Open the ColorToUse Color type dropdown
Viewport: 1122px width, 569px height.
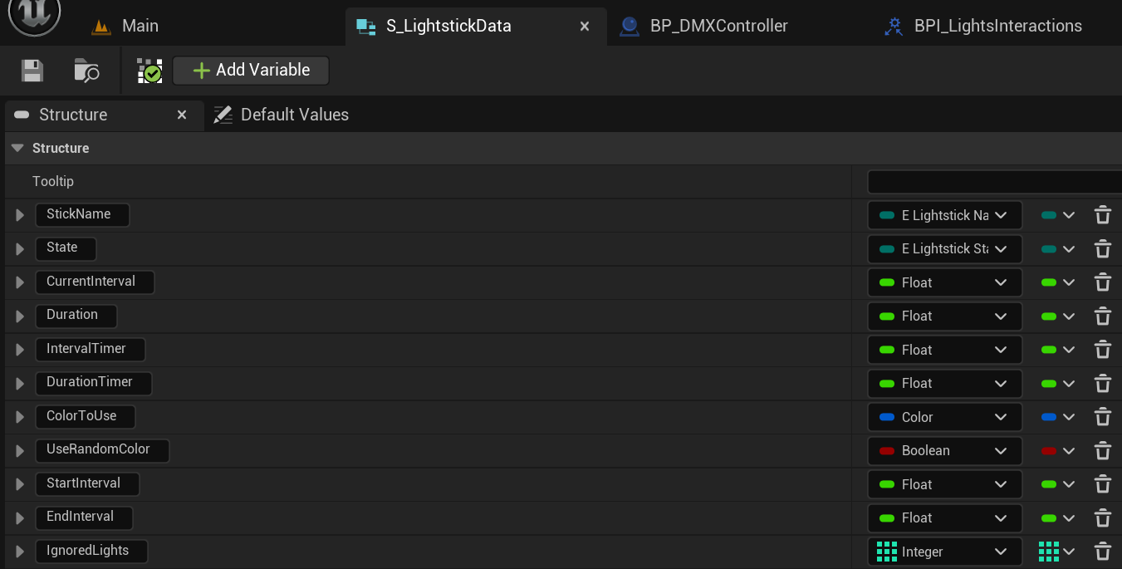(x=944, y=417)
